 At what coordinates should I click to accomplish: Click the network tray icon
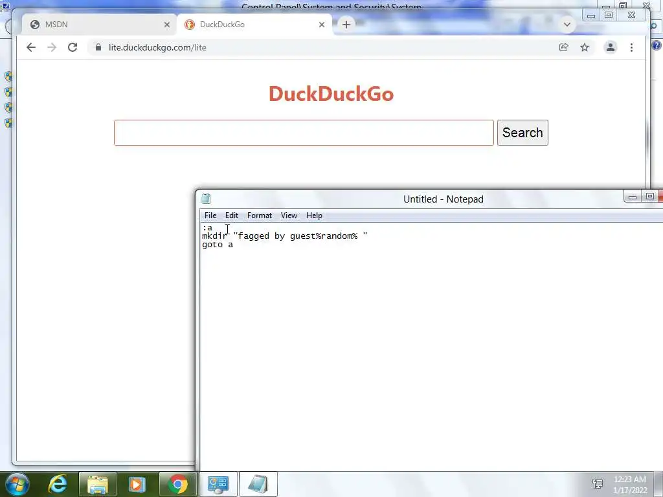[x=597, y=484]
